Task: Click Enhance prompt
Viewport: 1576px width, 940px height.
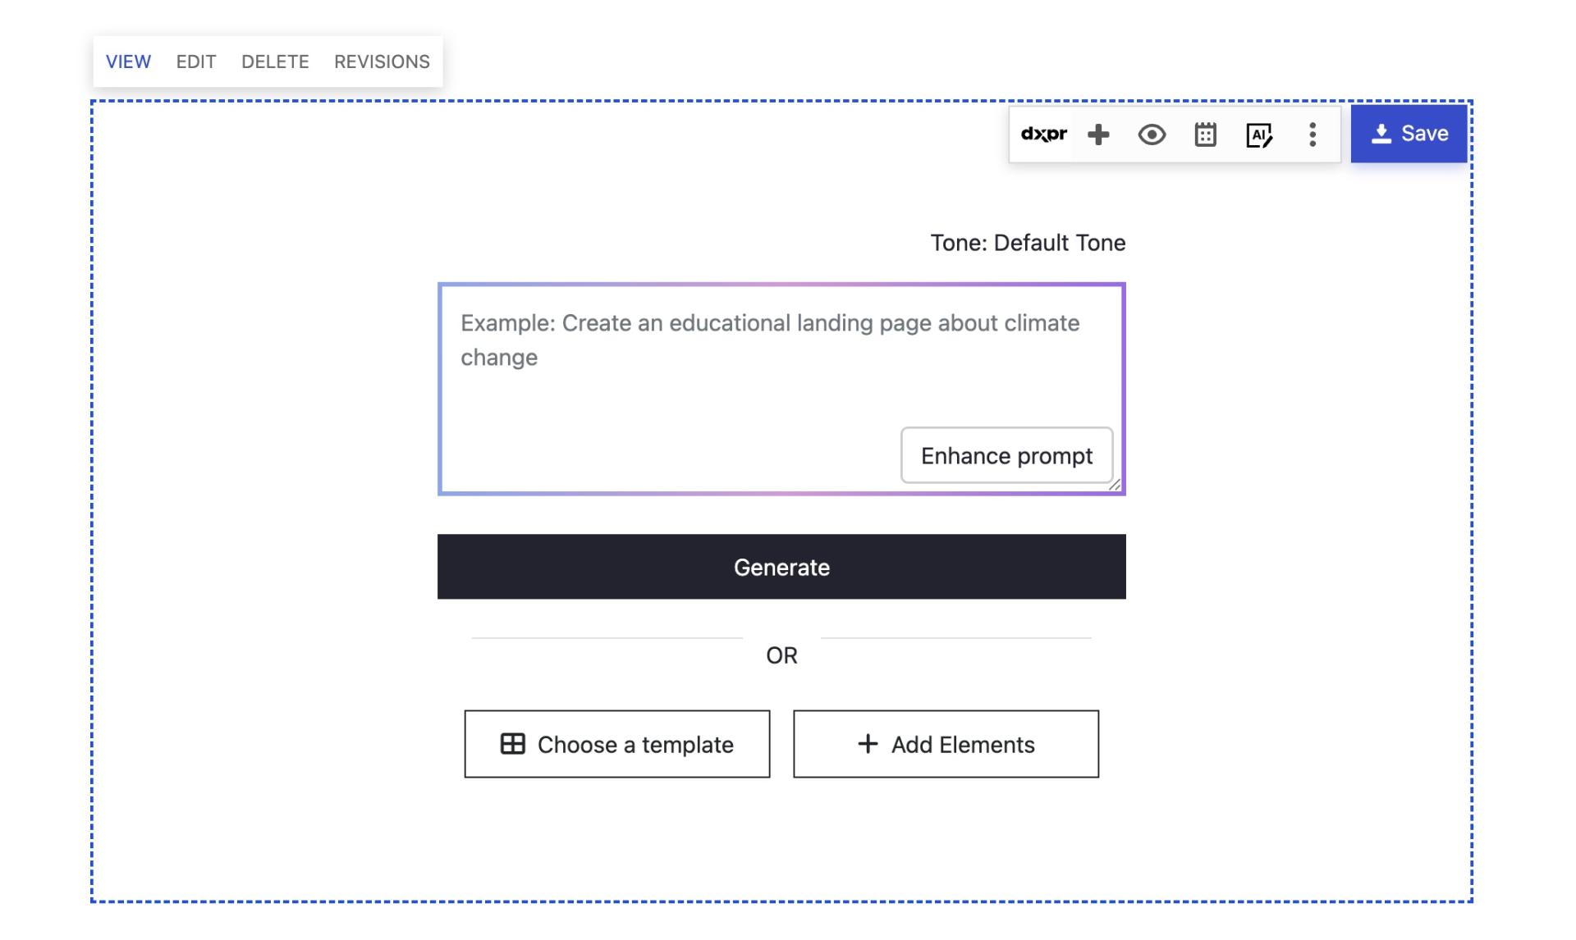Action: [x=1006, y=455]
